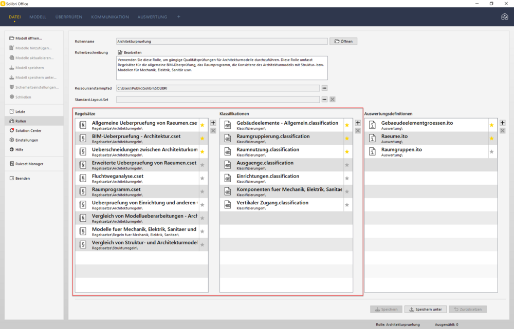Click the Öffnen button next to Rollenname
Image resolution: width=514 pixels, height=329 pixels.
coord(343,41)
